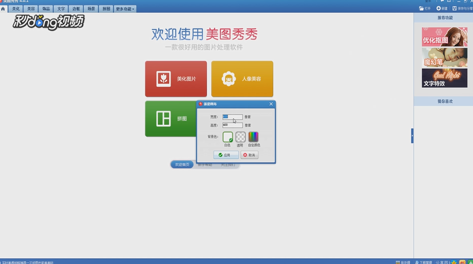Open the 优化抠图 recommended thumbnail
Viewport: 473px width, 264px height.
(444, 36)
